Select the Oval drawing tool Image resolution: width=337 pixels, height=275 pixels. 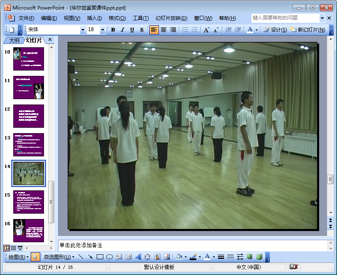tap(110, 257)
